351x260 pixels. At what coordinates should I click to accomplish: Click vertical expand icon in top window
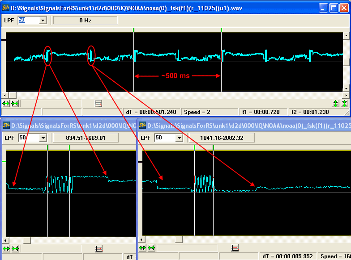click(336, 103)
